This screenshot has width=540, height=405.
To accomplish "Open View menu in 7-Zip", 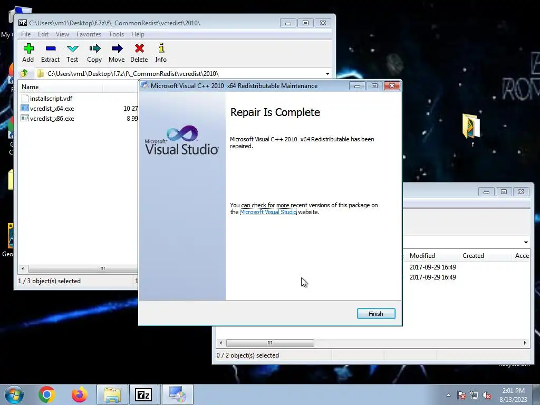I will (x=62, y=34).
